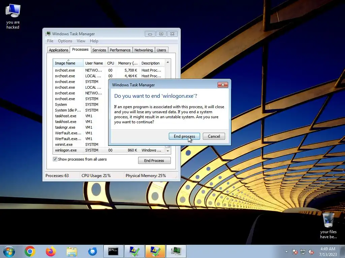Open the clock showing 4:49 AM
Screen dimensions: 345x258
(x=328, y=251)
